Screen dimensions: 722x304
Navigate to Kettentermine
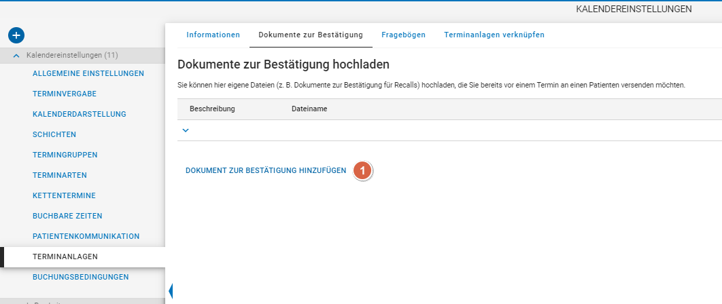[x=64, y=195]
